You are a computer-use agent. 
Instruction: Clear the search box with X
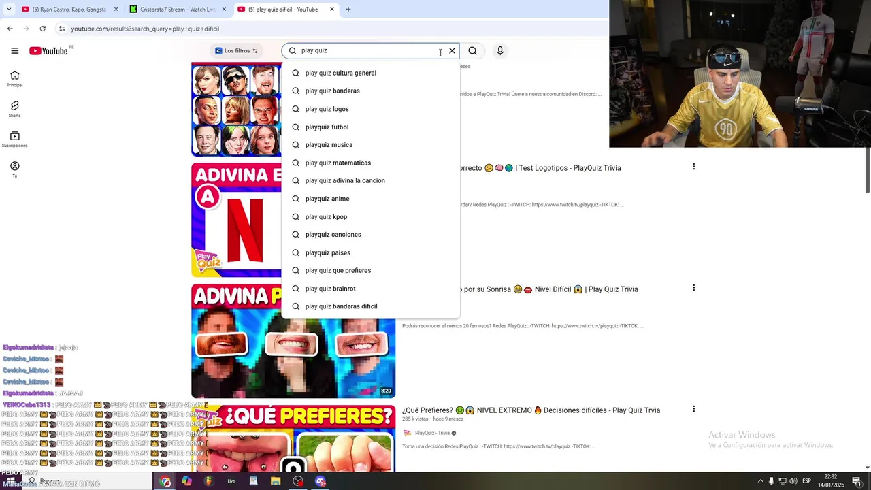(452, 50)
